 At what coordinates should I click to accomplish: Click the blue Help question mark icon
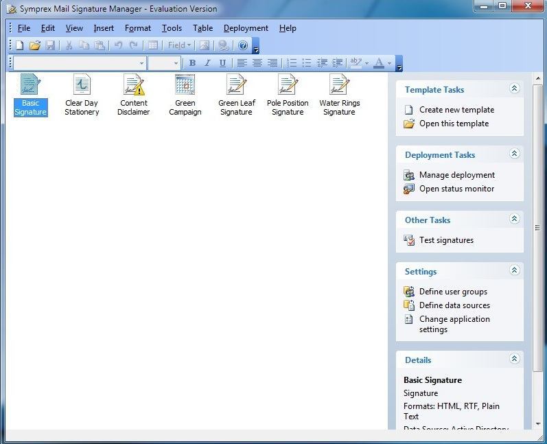243,45
